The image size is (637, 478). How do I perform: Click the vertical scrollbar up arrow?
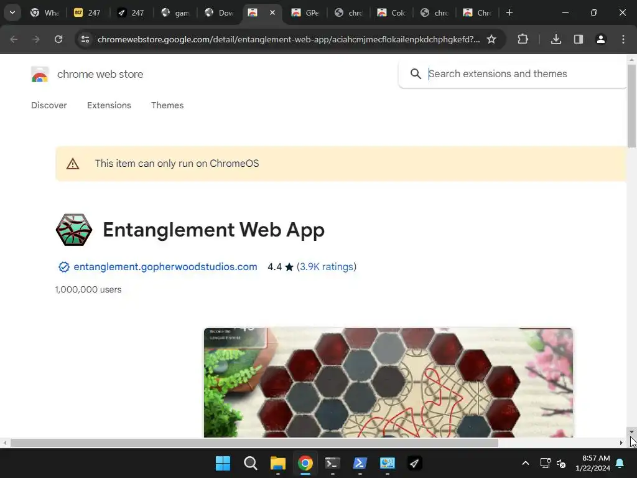click(631, 60)
